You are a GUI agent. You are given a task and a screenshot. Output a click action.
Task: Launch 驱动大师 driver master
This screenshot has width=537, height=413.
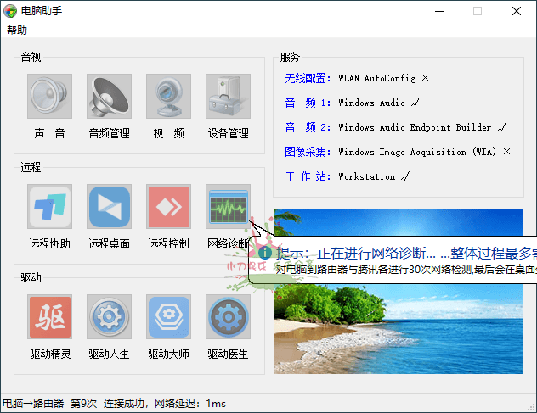168,317
